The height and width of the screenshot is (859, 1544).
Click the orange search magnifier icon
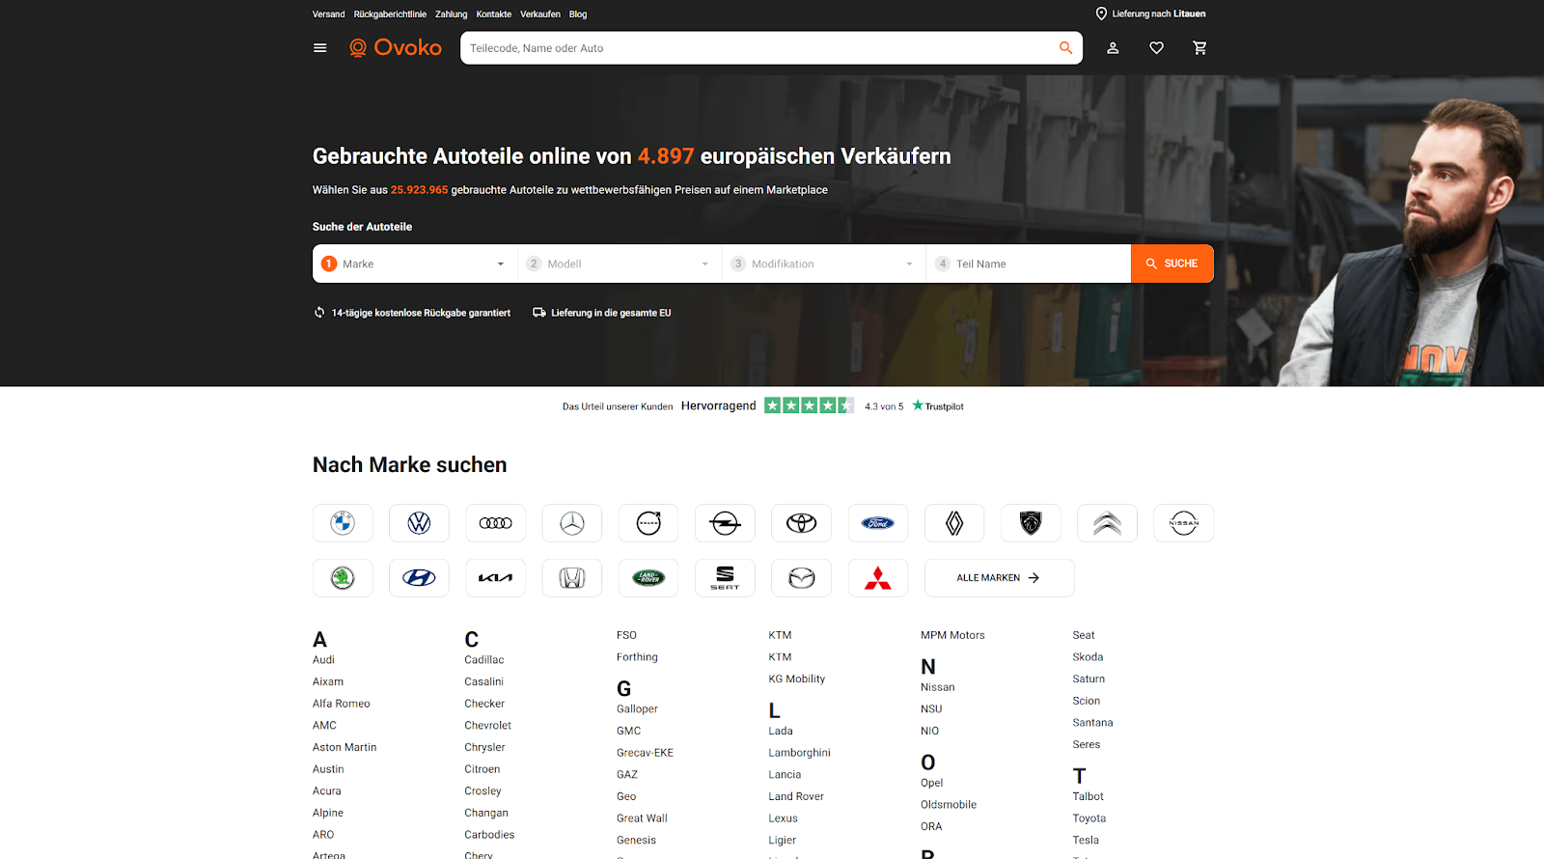[1065, 48]
